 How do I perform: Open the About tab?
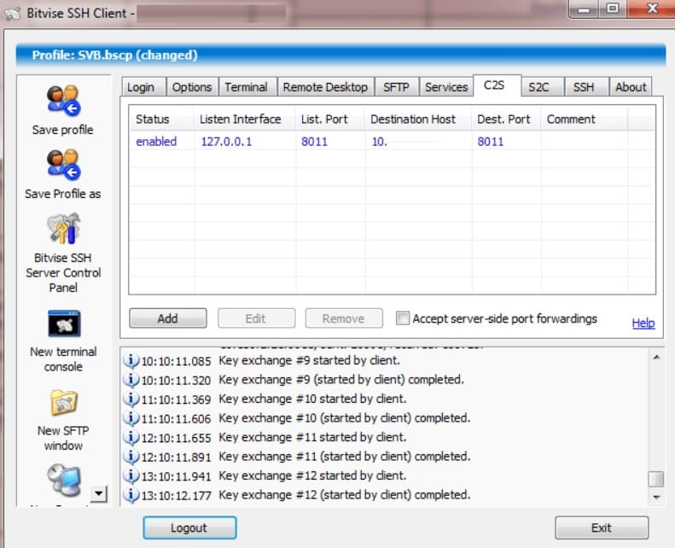(x=631, y=87)
